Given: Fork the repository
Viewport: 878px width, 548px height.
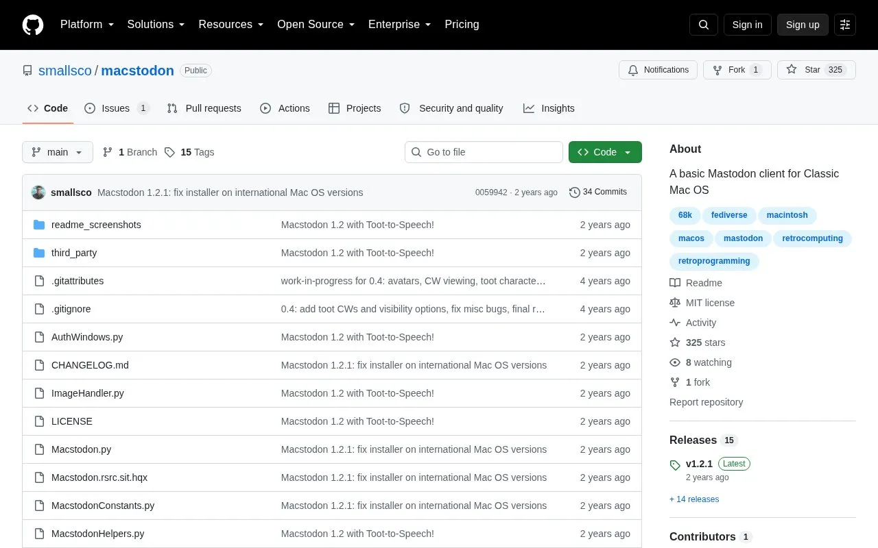Looking at the screenshot, I should click(x=737, y=70).
